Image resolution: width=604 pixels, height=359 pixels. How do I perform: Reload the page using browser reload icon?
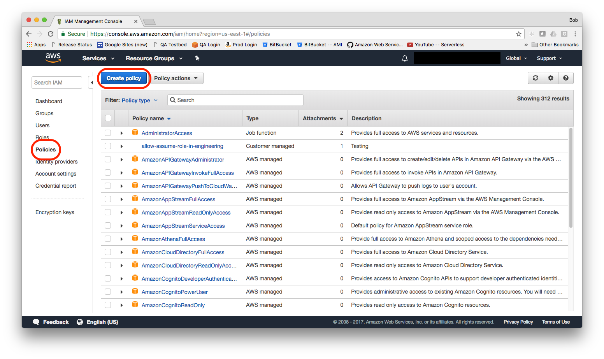point(51,34)
